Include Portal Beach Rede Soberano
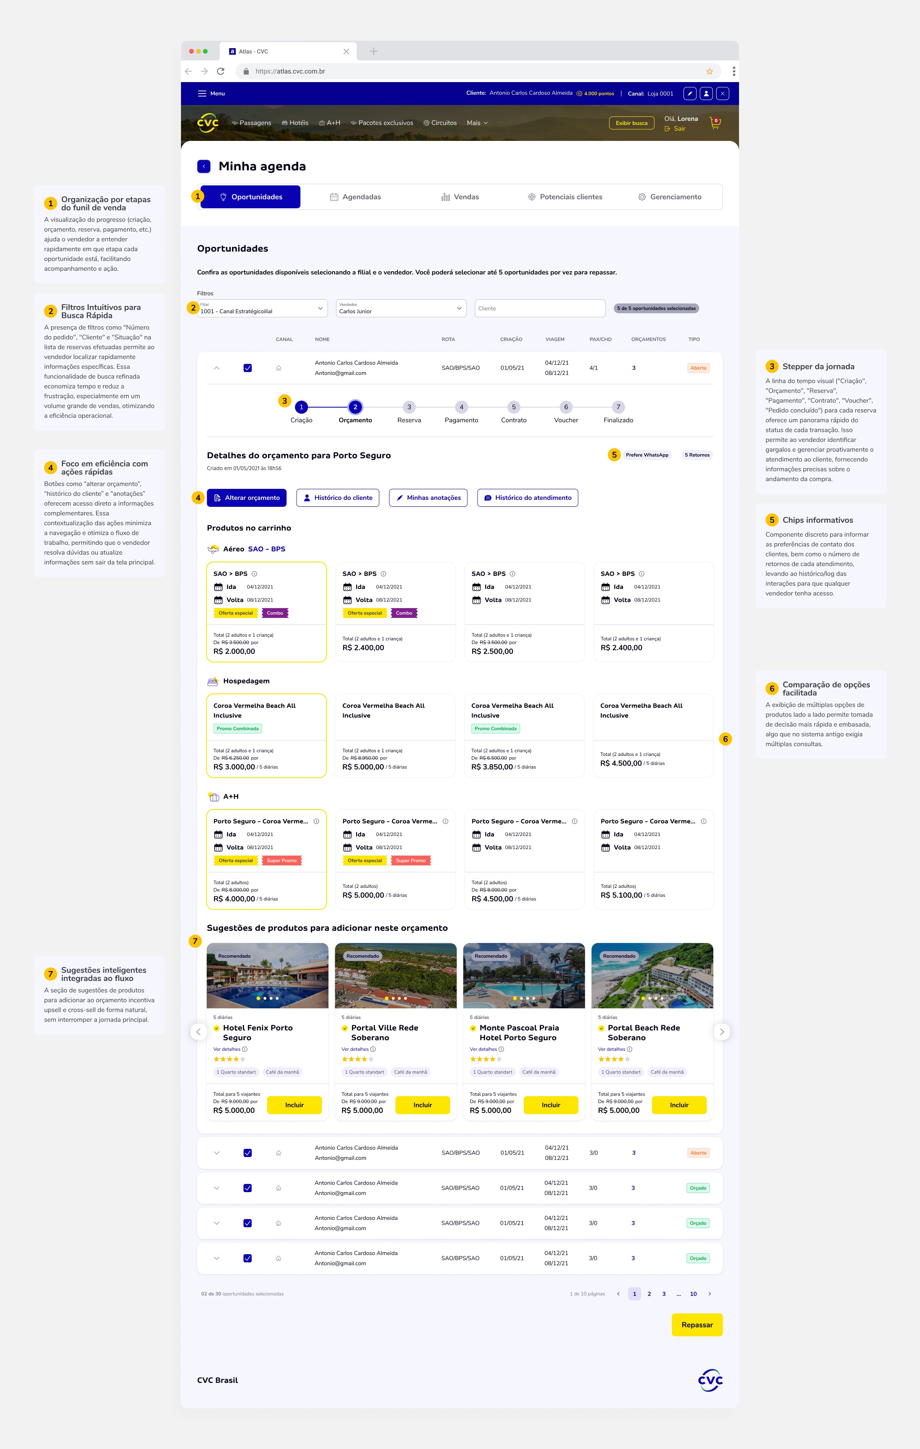Screen dimensions: 920x1449 pyautogui.click(x=679, y=1105)
